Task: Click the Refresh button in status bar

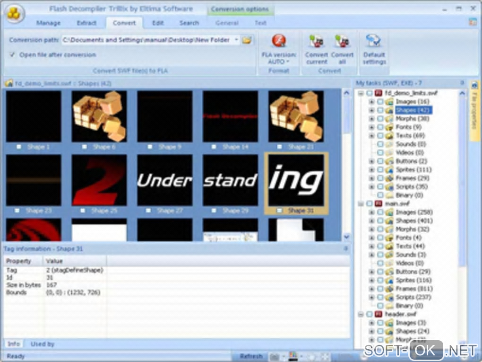Action: click(x=251, y=356)
